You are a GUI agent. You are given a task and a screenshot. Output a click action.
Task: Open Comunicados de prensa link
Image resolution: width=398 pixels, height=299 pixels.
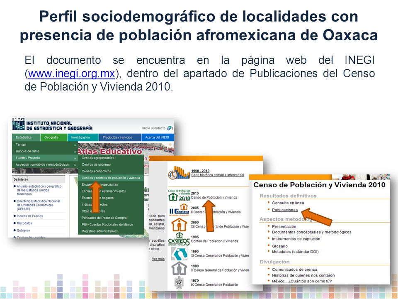(x=294, y=269)
